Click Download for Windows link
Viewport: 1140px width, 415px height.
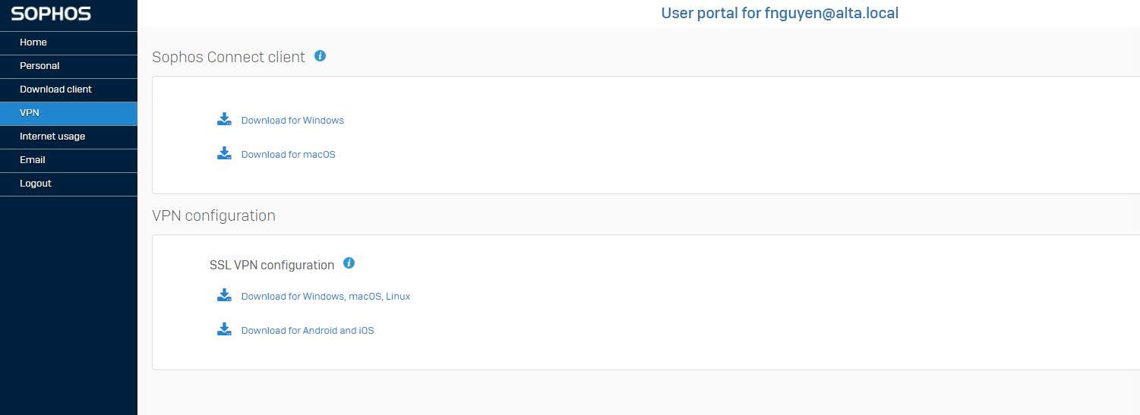click(292, 121)
